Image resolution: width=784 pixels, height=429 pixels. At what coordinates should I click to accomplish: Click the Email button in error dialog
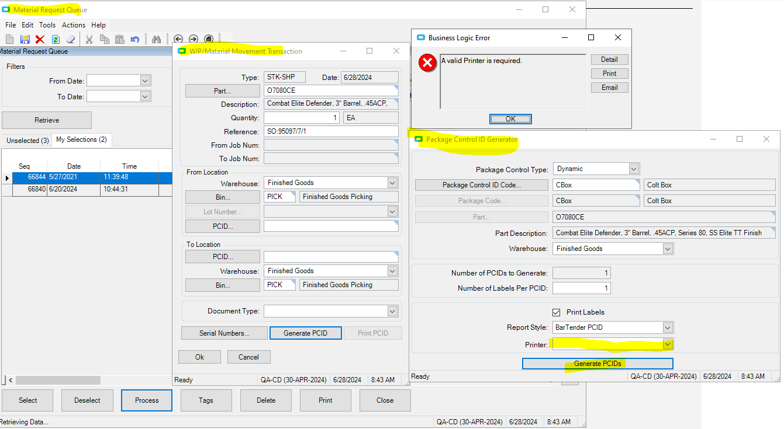tap(609, 88)
